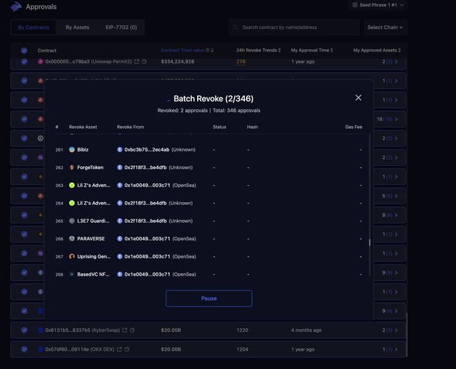
Task: Expand the KyberSwap row chevron
Action: click(x=396, y=330)
